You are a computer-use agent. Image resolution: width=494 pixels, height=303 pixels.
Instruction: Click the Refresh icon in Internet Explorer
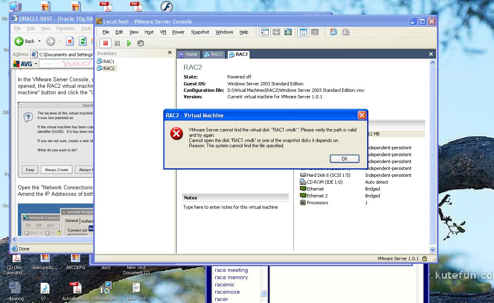pyautogui.click(x=83, y=41)
